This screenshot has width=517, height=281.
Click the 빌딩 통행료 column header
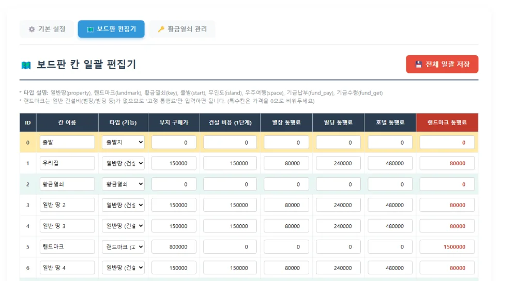click(x=338, y=122)
